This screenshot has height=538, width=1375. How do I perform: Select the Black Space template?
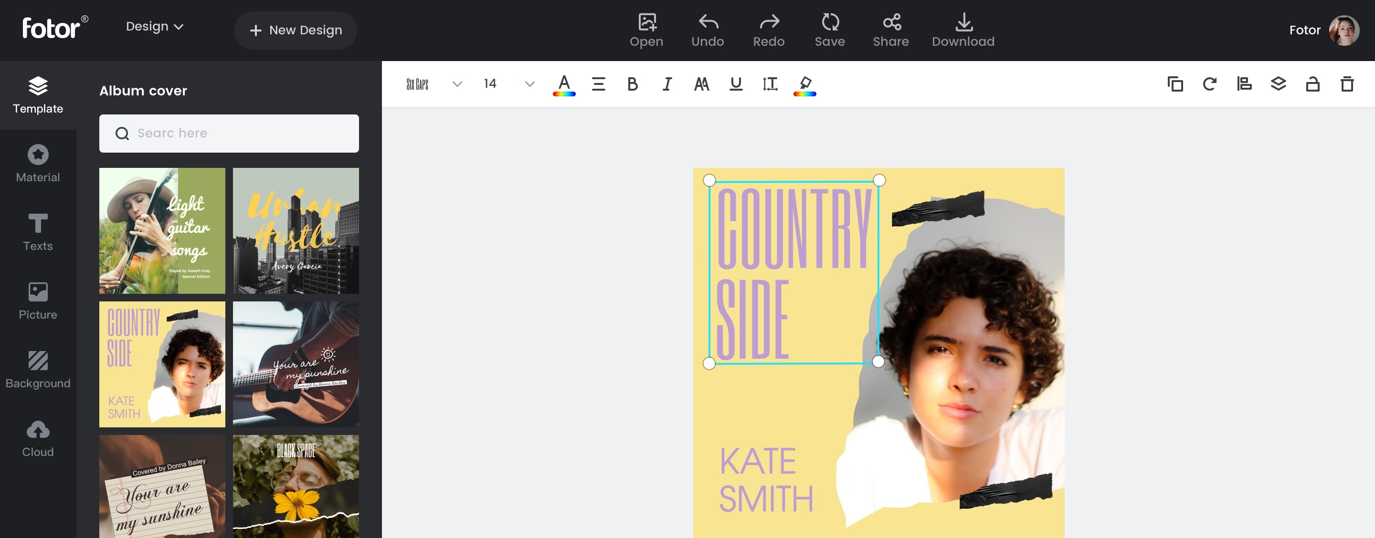[296, 486]
